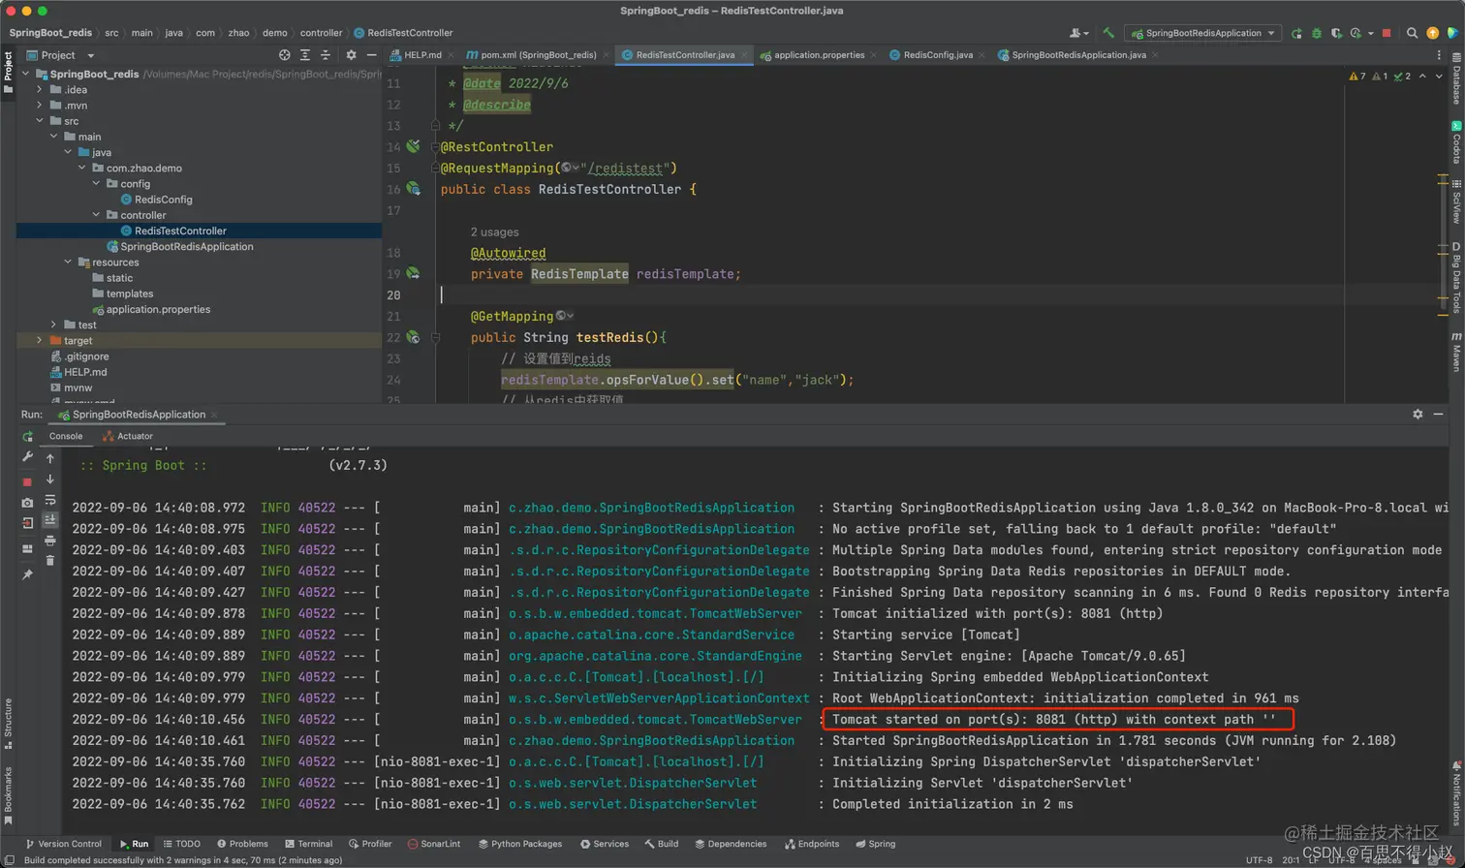This screenshot has width=1465, height=868.
Task: Expand the test folder in project tree
Action: click(x=53, y=325)
